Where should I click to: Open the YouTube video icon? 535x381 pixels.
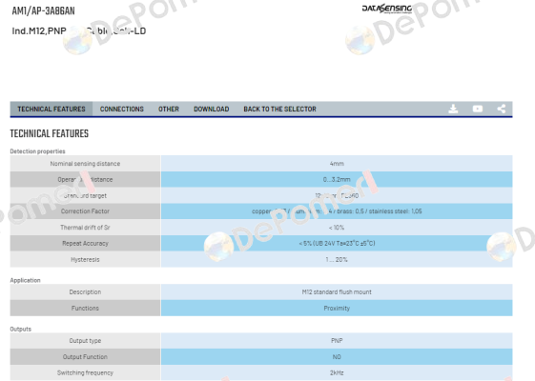pyautogui.click(x=478, y=109)
